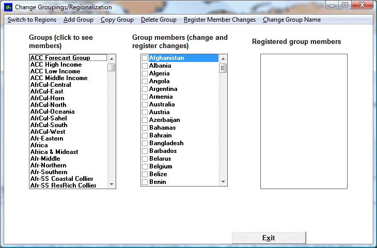Click the empty Registered group members list
377x248 pixels.
303,121
